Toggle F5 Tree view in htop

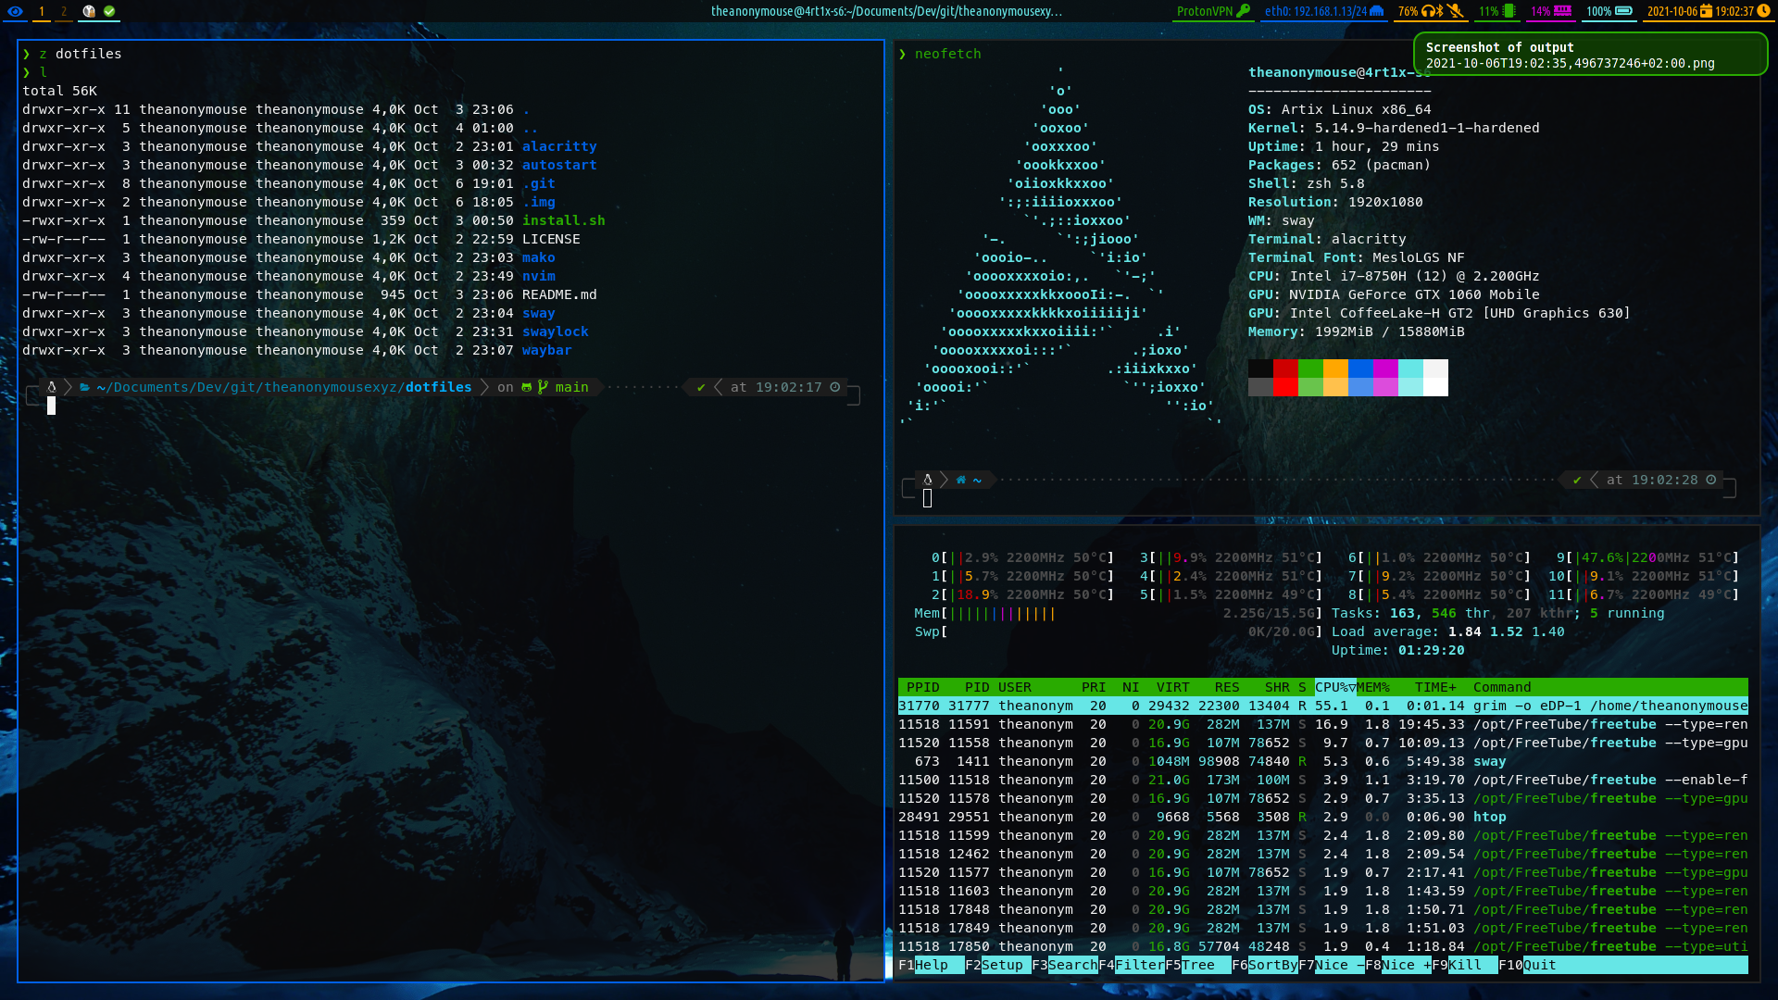(x=1197, y=965)
